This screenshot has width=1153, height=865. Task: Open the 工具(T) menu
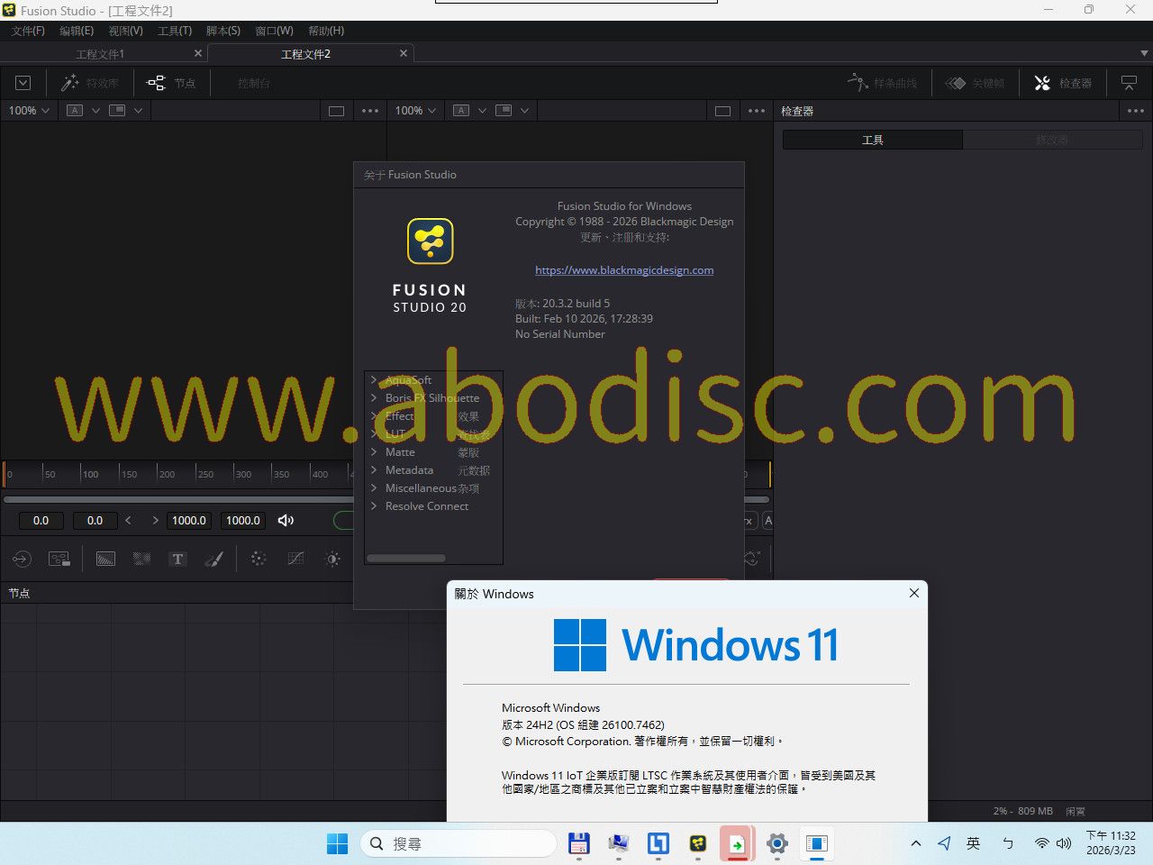(175, 31)
